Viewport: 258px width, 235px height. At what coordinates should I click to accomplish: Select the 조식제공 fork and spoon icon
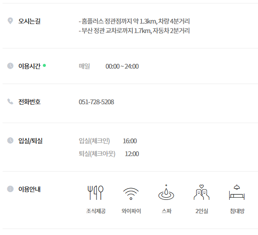click(x=96, y=193)
